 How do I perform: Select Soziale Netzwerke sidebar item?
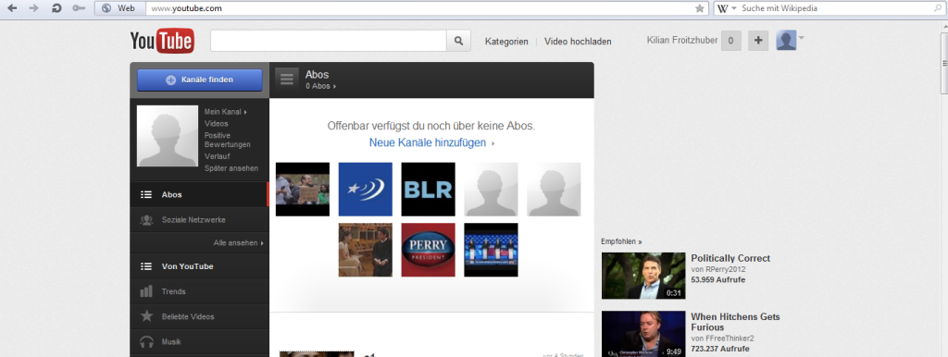pyautogui.click(x=200, y=220)
